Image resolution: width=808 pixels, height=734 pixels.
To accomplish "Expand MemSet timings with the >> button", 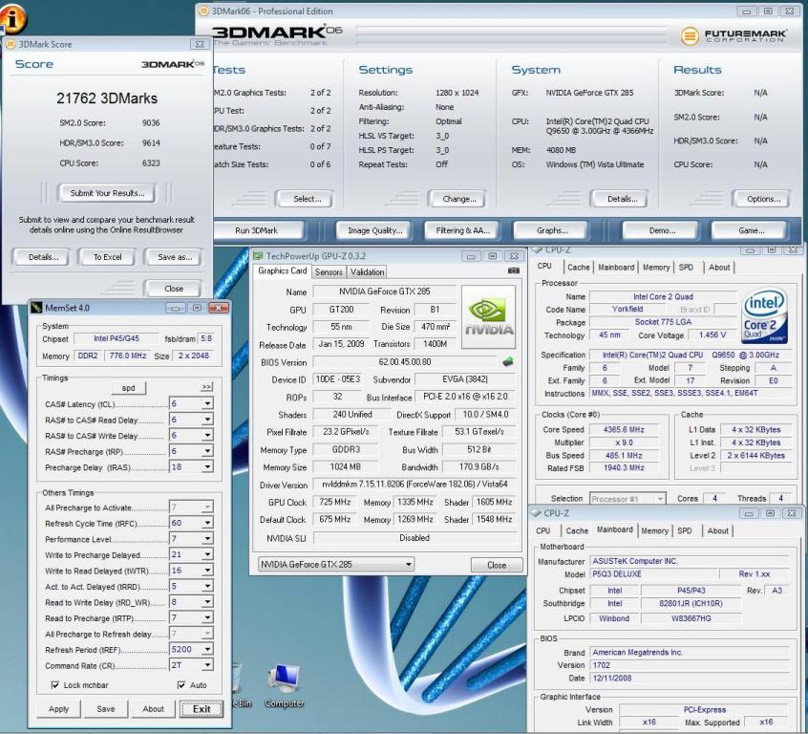I will tap(206, 387).
